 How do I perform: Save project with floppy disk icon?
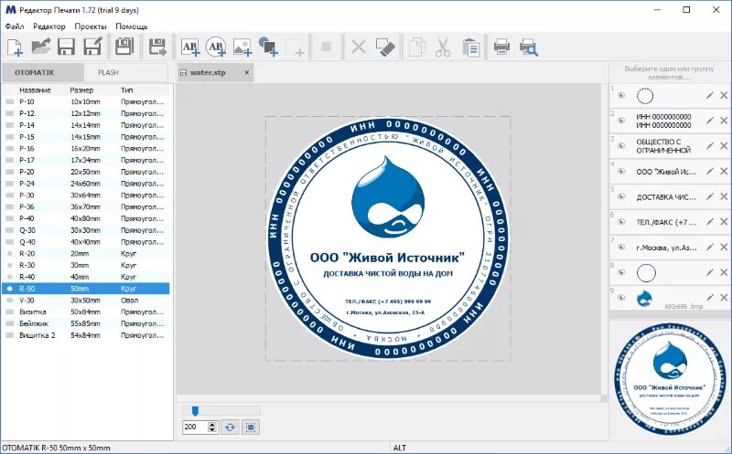[x=66, y=48]
